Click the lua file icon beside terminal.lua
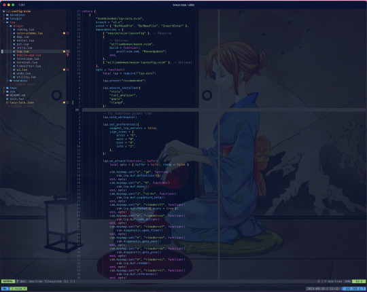The height and width of the screenshot is (292, 367). (14, 62)
